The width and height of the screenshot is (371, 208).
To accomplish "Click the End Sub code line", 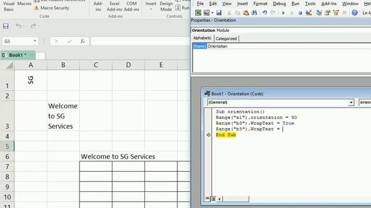I will (225, 135).
